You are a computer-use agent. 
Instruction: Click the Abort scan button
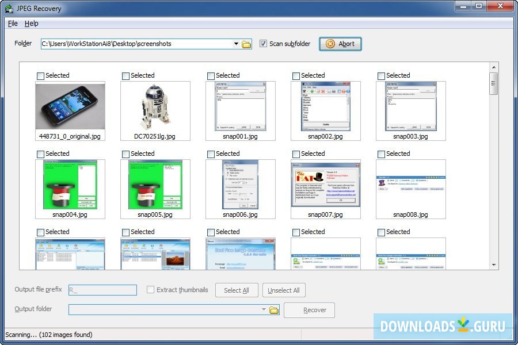(x=340, y=44)
